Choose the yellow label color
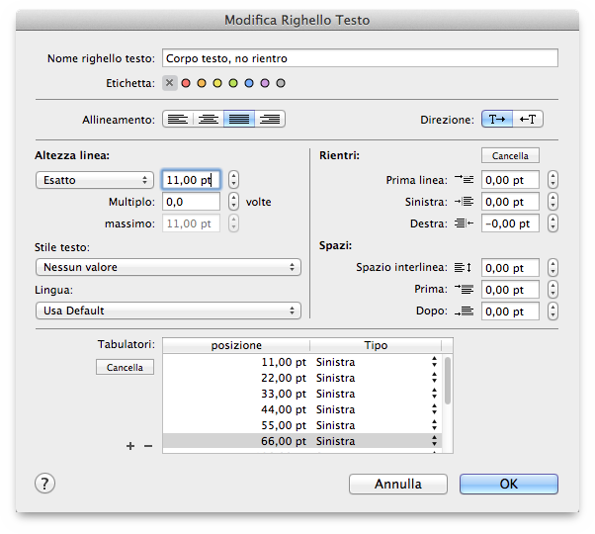Screen dimensions: 595x534 point(217,83)
